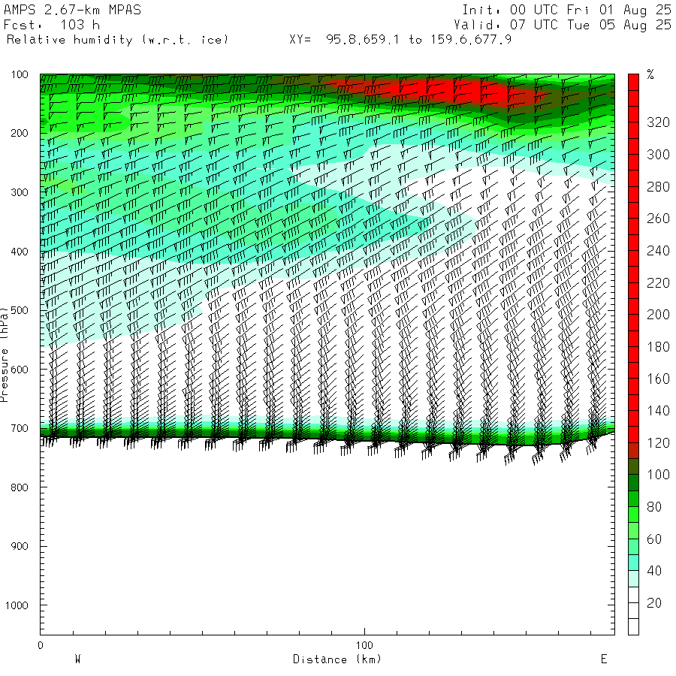Click the colorbar value "40"
The image size is (676, 676).
(x=654, y=571)
